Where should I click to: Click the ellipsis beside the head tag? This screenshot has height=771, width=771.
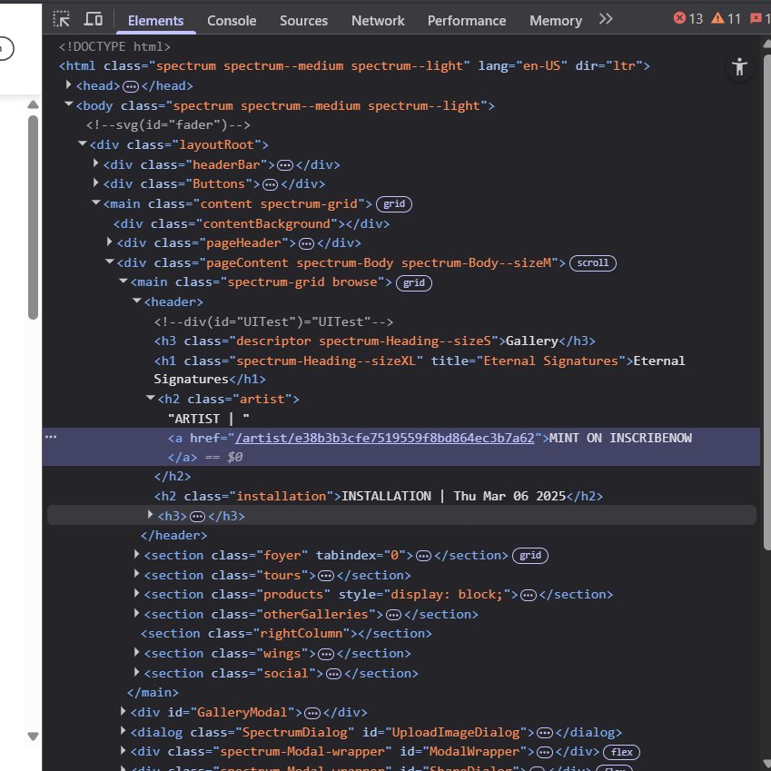click(x=130, y=86)
